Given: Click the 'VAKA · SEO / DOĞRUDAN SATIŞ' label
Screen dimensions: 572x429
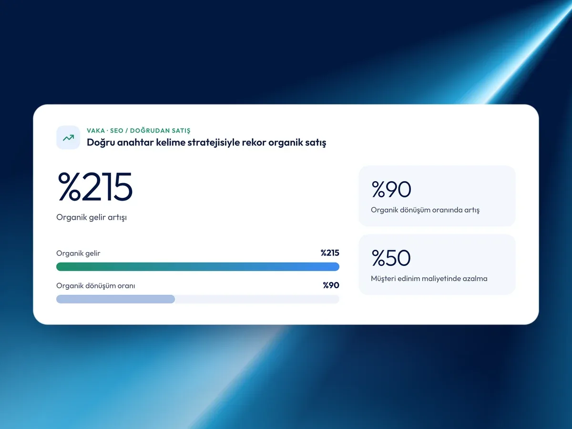Looking at the screenshot, I should coord(139,131).
